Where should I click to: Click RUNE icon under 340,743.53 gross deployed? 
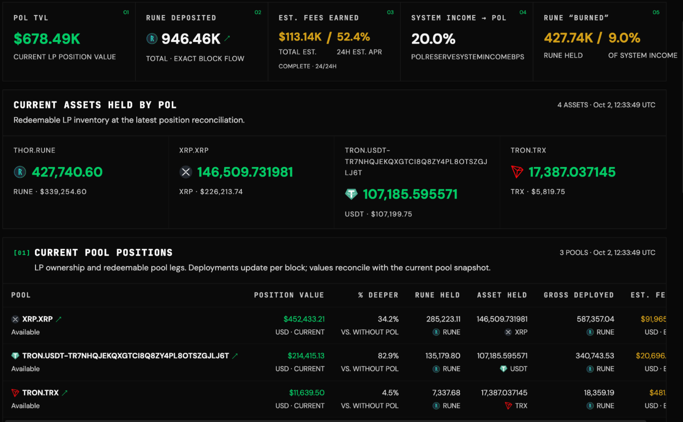click(590, 369)
